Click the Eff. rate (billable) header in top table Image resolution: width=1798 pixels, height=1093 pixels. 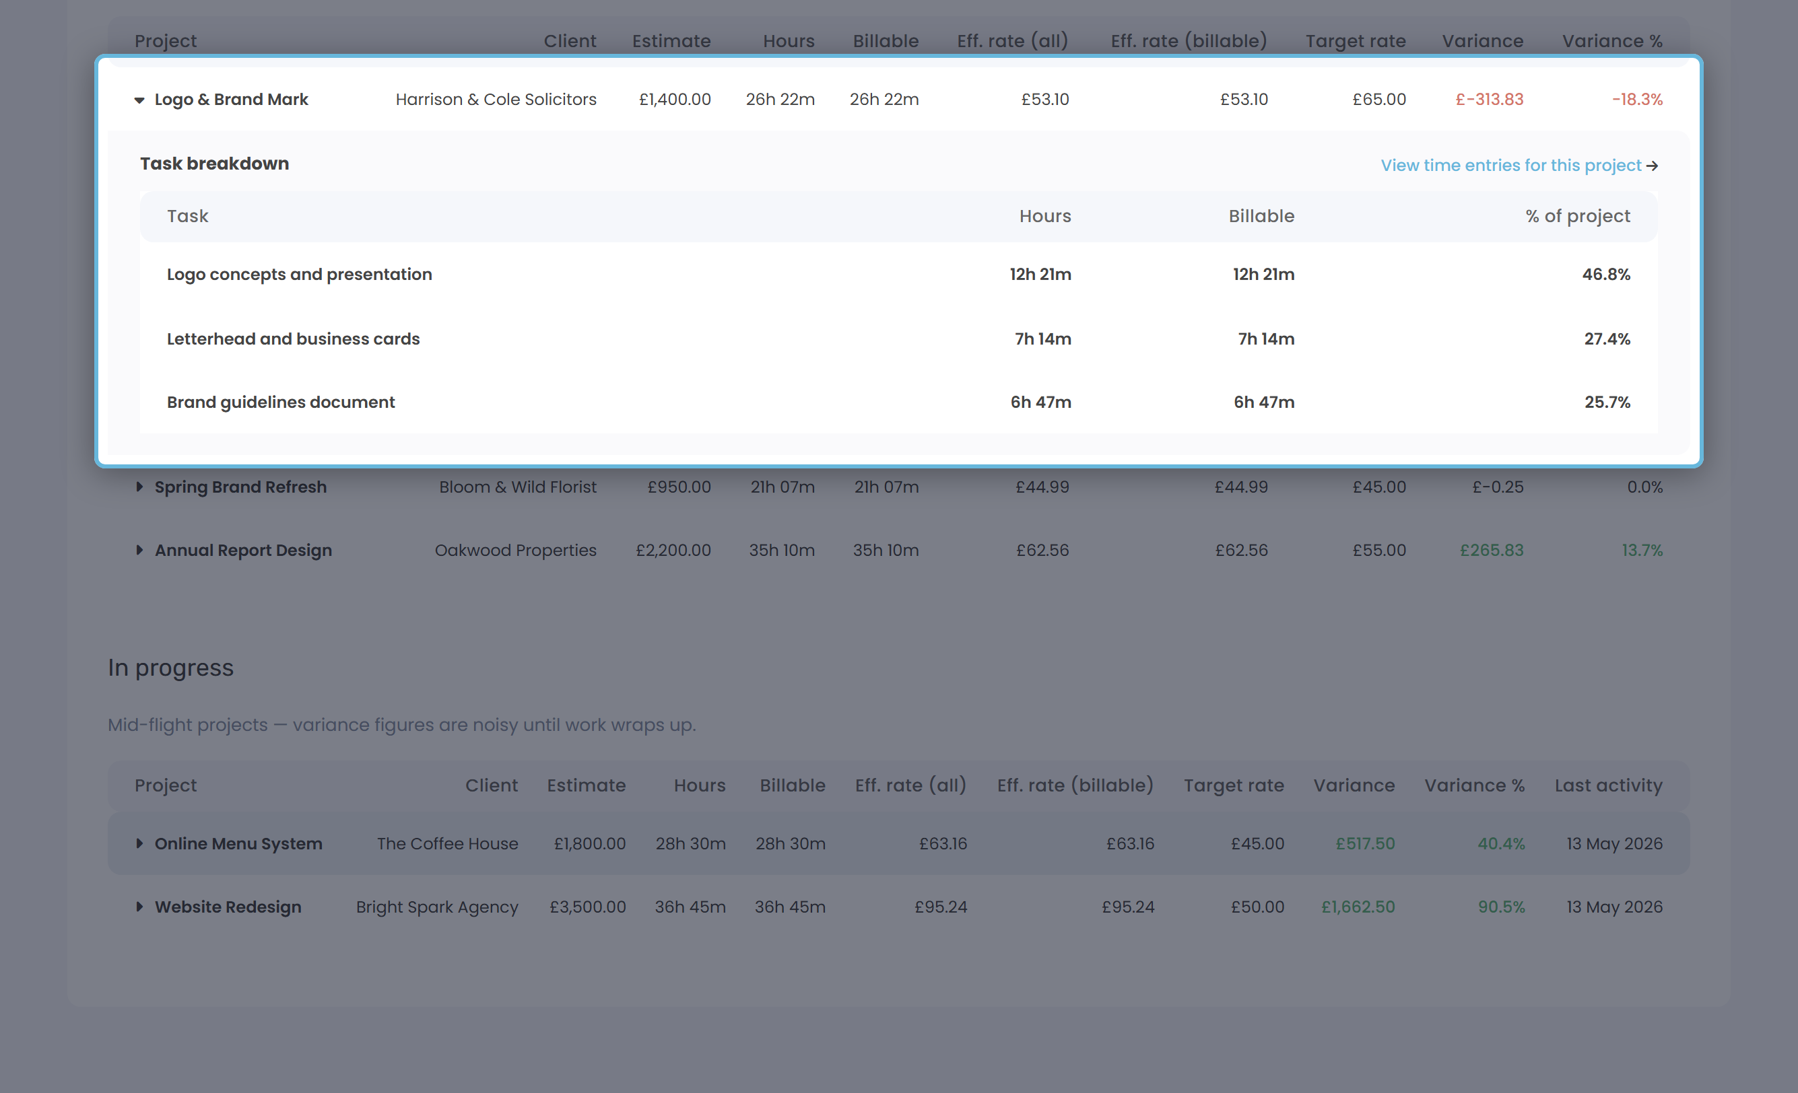pos(1189,41)
